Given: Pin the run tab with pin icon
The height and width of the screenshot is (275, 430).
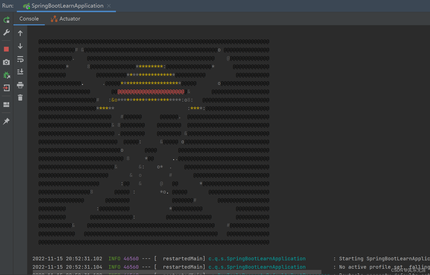Looking at the screenshot, I should point(6,121).
